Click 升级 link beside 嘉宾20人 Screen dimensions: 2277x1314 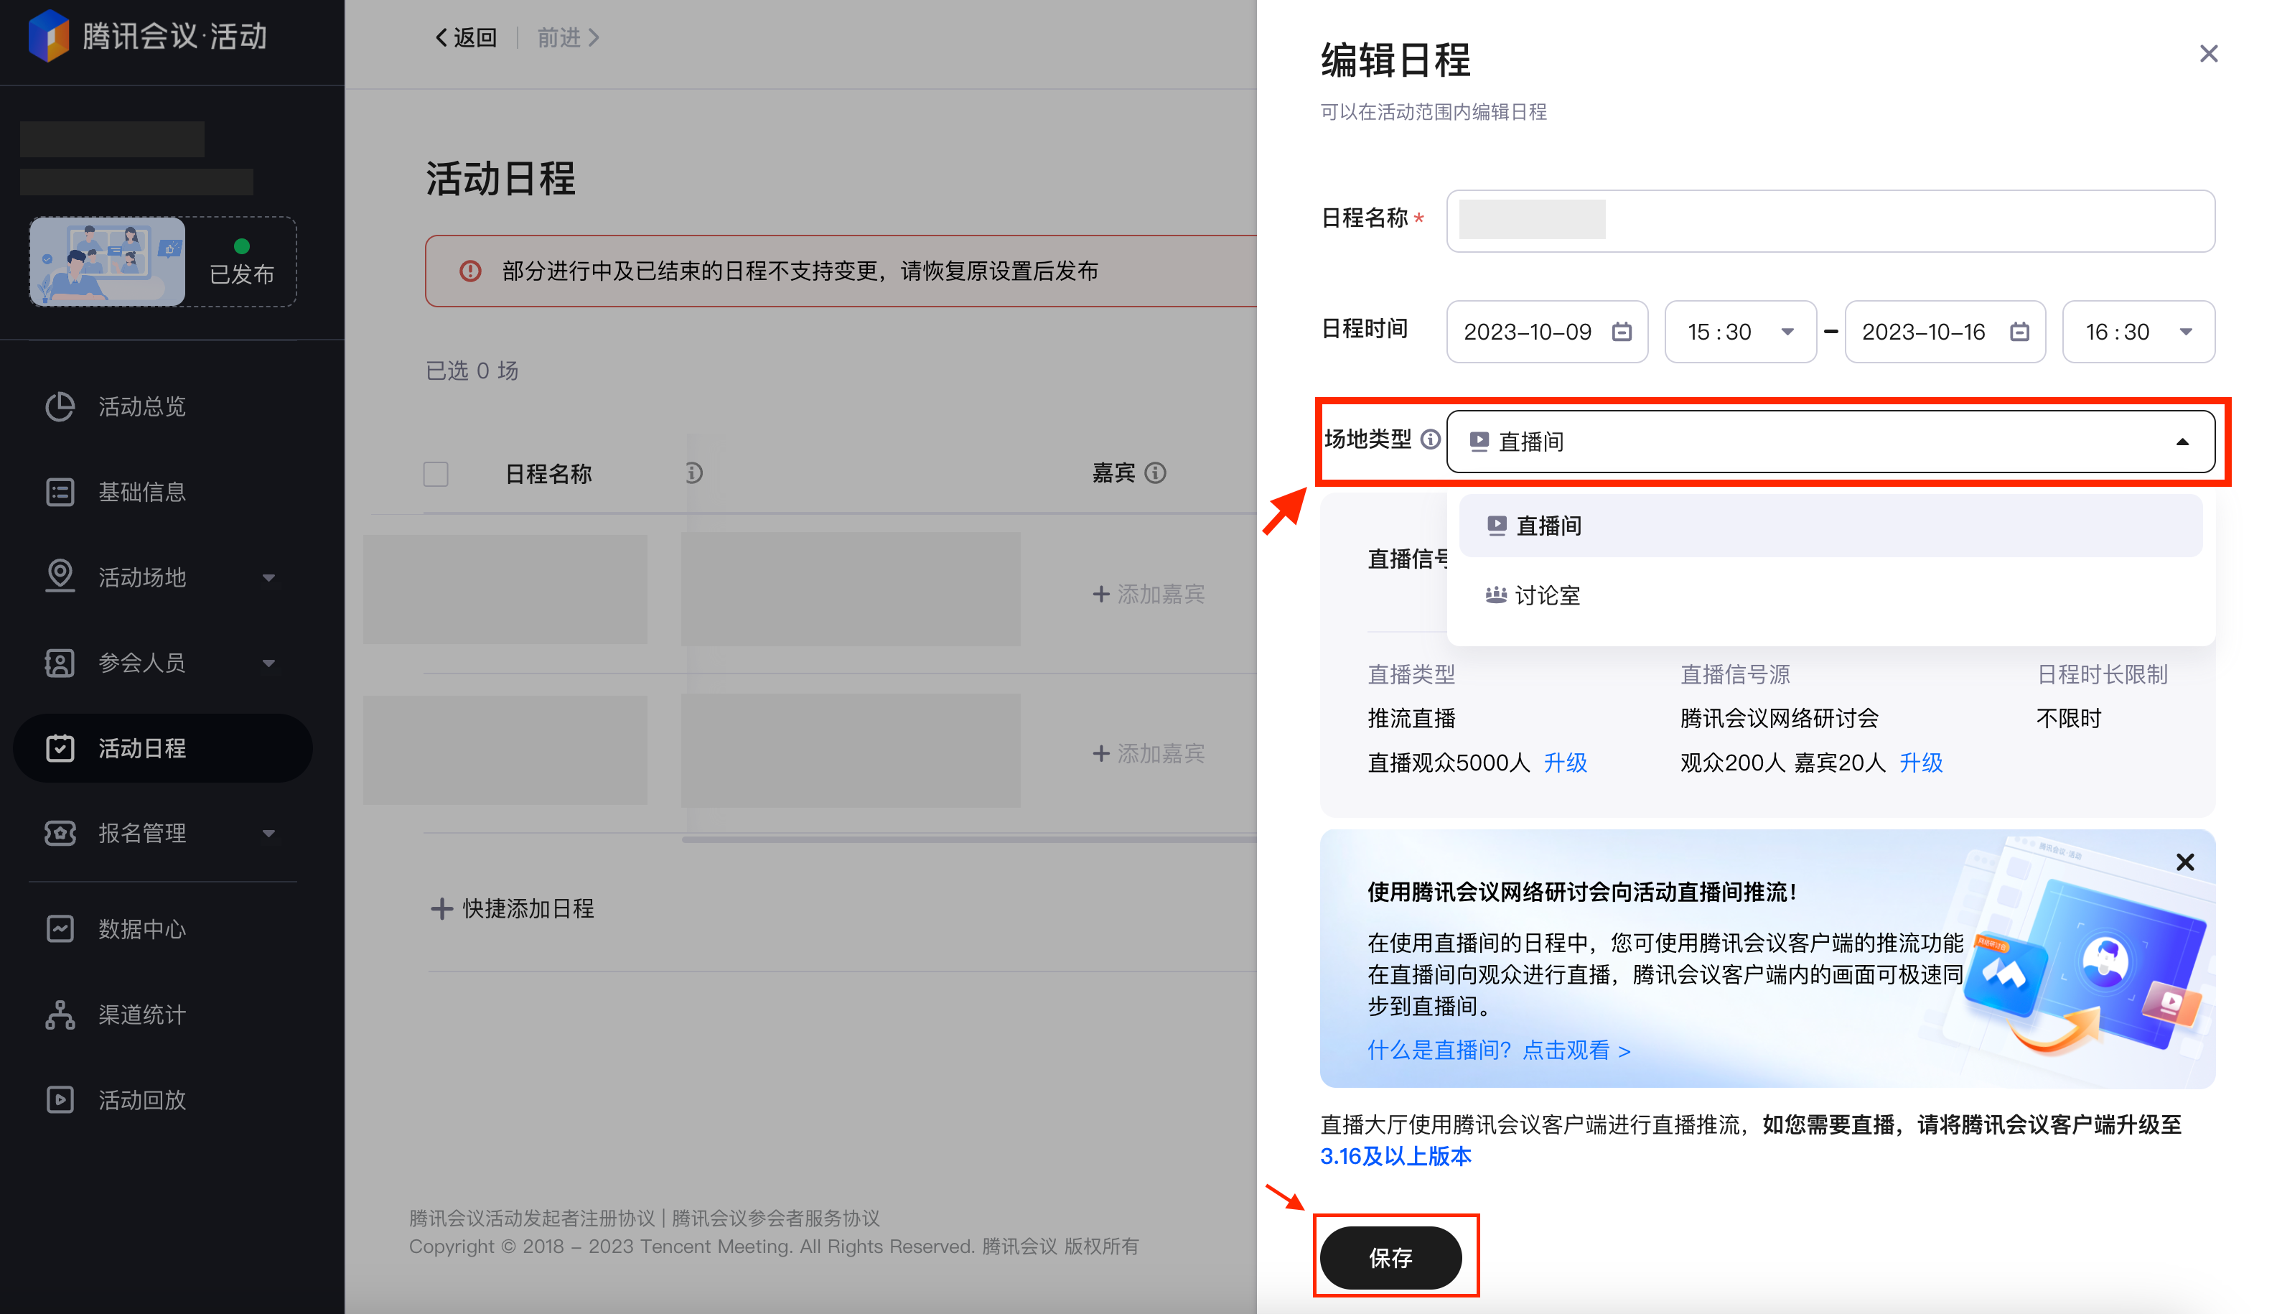tap(1921, 763)
